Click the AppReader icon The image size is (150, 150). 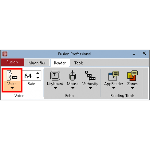pos(114,76)
